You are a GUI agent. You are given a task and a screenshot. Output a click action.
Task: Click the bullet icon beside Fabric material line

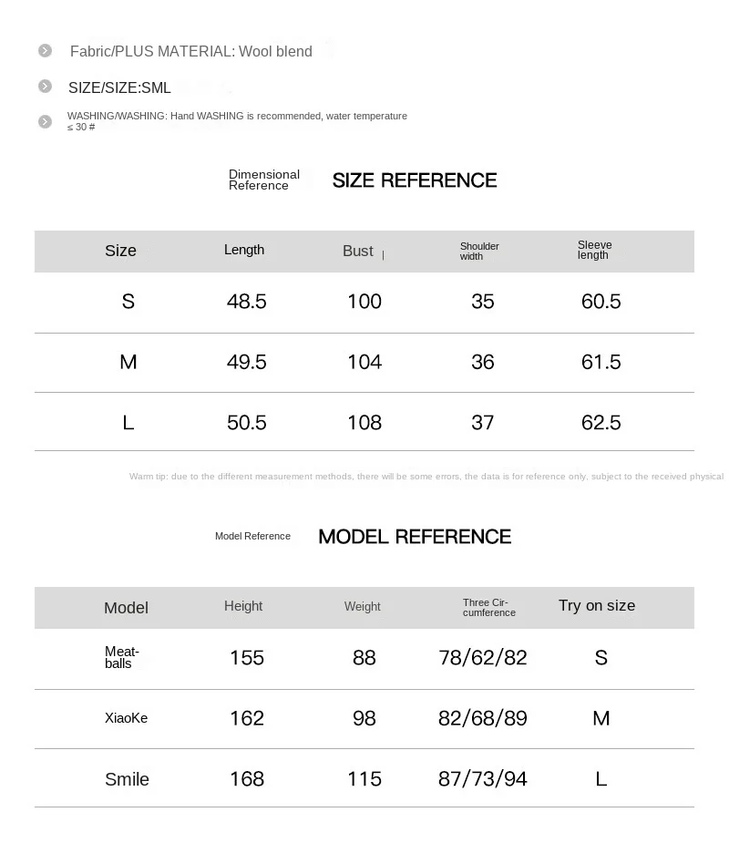tap(45, 51)
